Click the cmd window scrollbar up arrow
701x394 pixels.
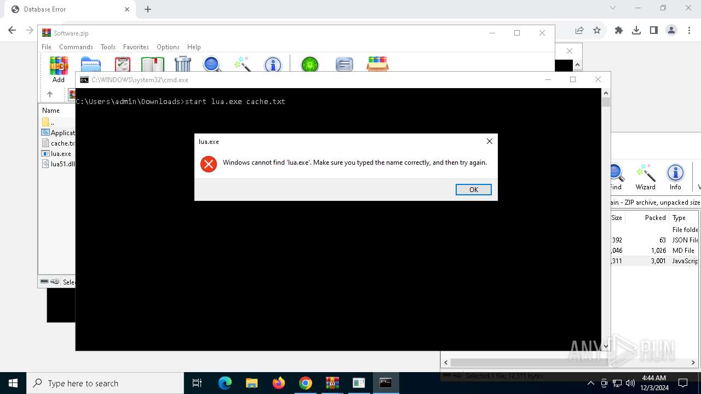(606, 93)
